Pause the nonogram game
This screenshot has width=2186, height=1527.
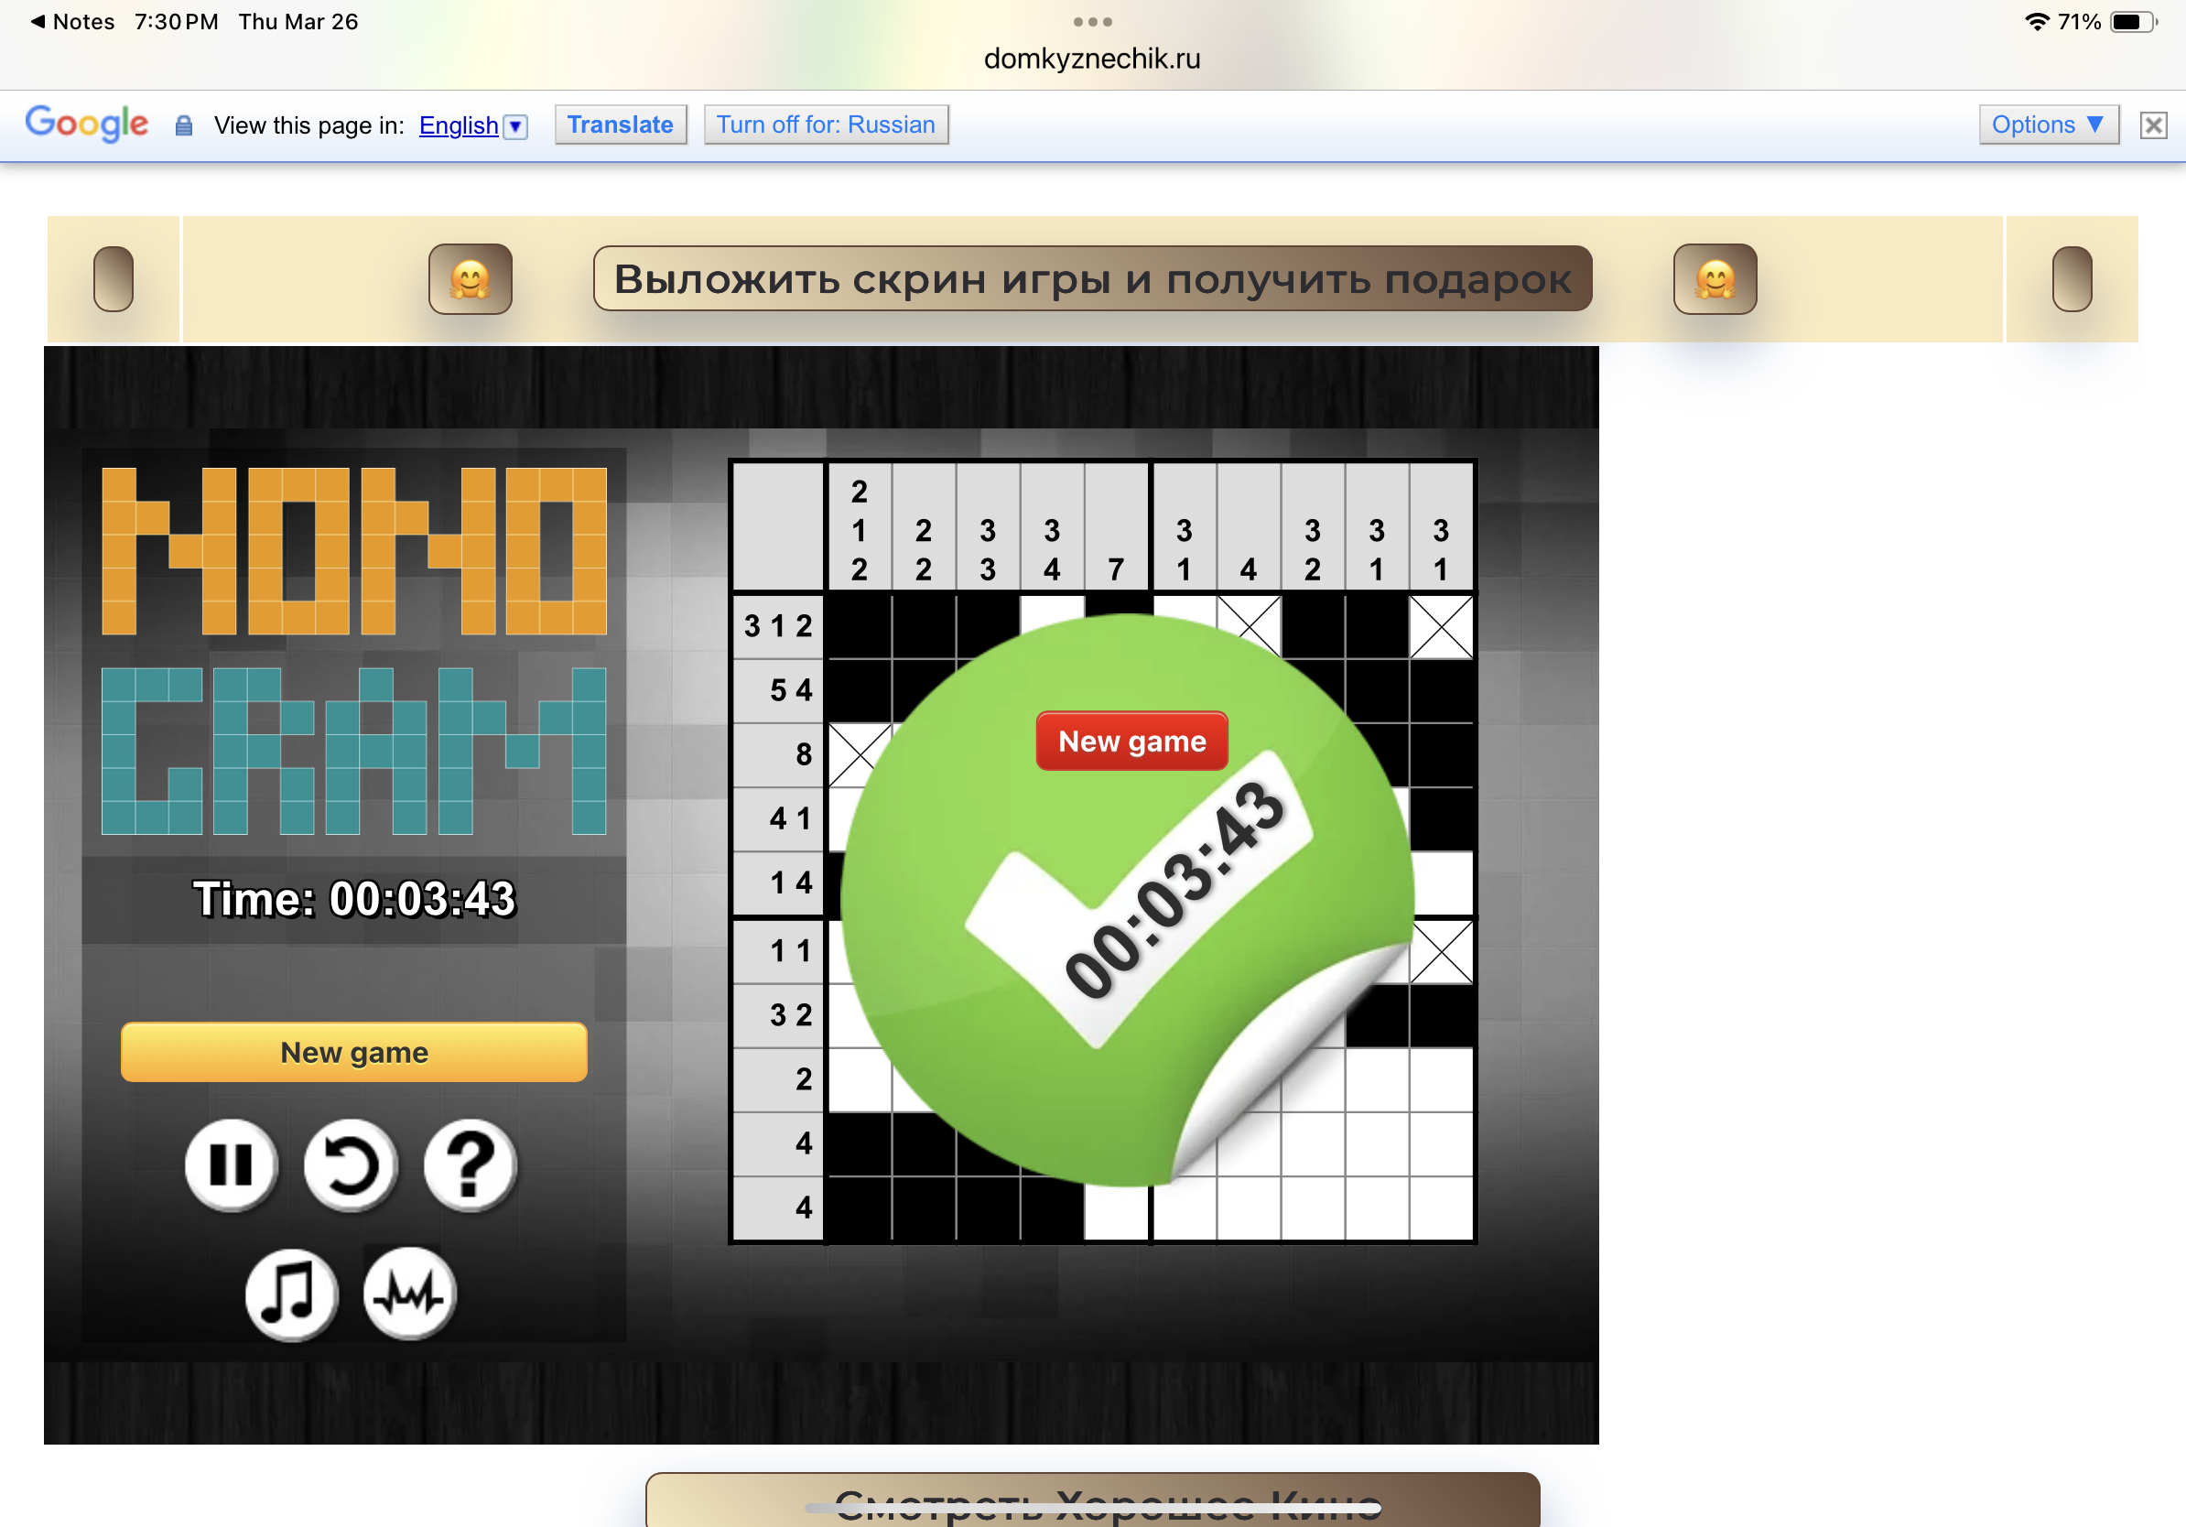(x=231, y=1164)
